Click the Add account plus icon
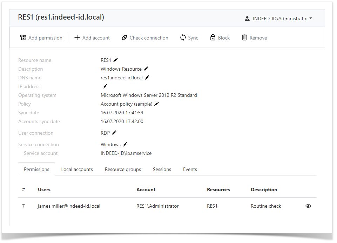This screenshot has width=337, height=243. (77, 37)
